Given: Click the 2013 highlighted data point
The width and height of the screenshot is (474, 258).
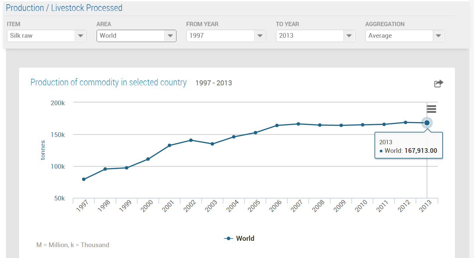Looking at the screenshot, I should tap(427, 123).
